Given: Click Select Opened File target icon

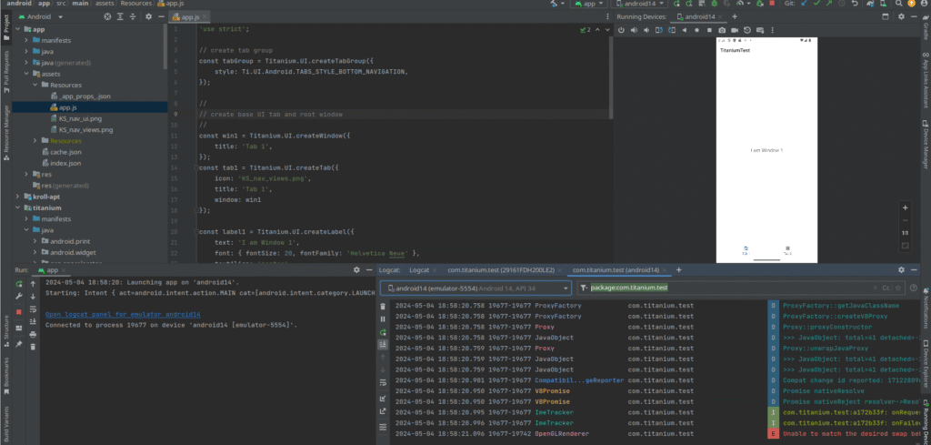Looking at the screenshot, I should pyautogui.click(x=108, y=17).
